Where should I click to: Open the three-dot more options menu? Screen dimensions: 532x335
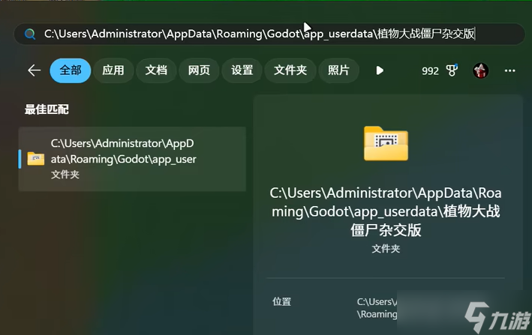(x=510, y=70)
